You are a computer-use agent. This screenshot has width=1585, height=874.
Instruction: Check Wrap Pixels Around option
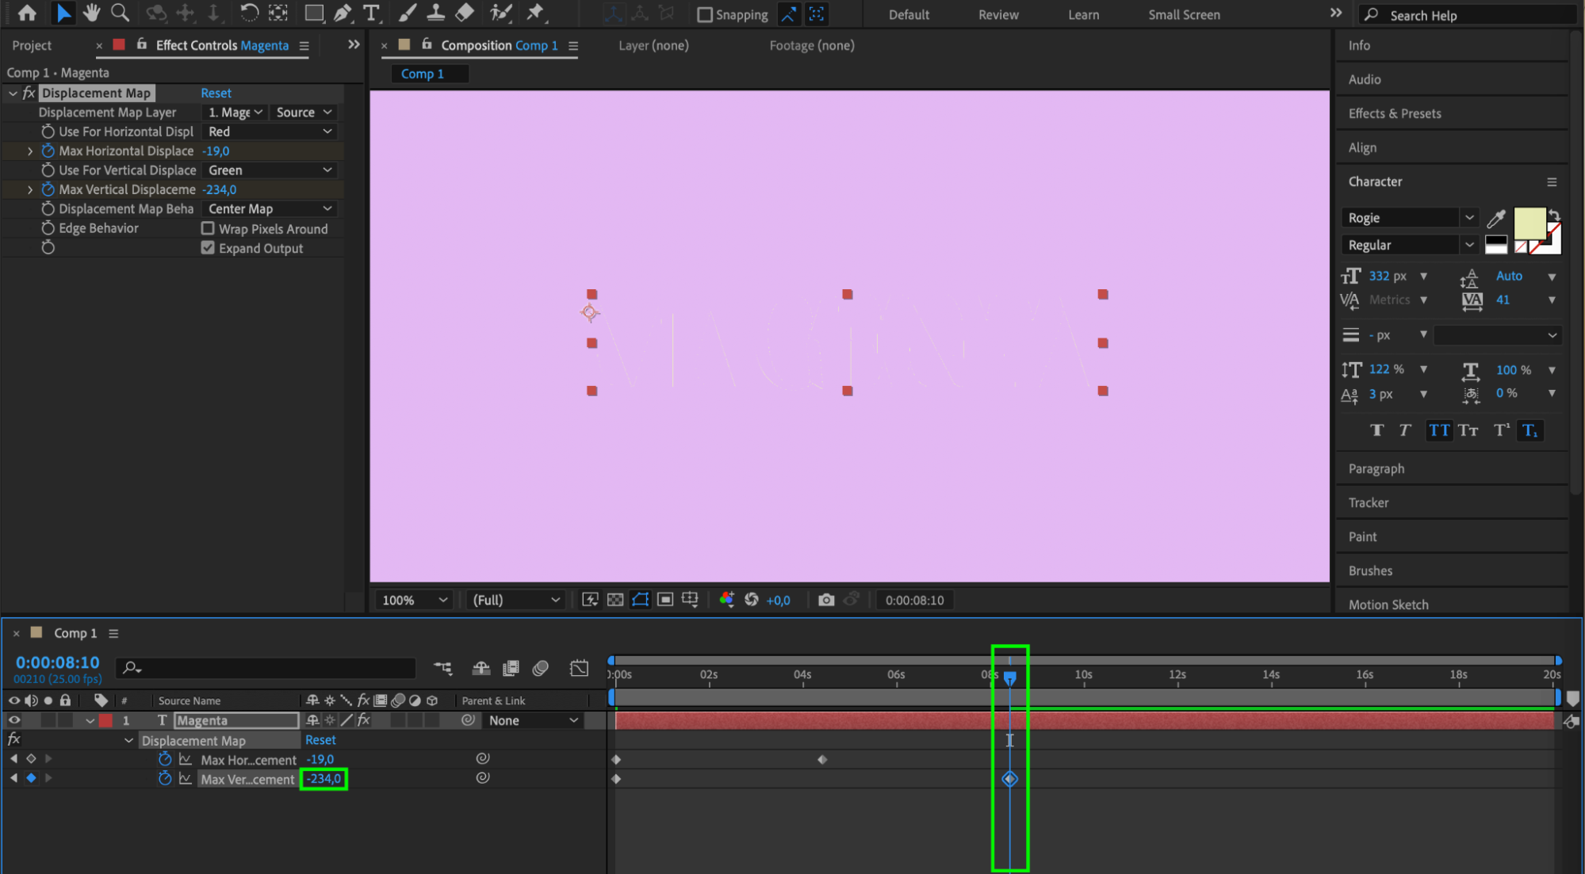click(x=208, y=228)
